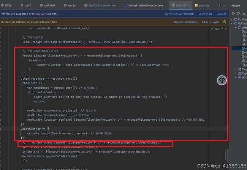Open OnlinePreviewController.java tab
This screenshot has width=247, height=170.
coord(143,5)
